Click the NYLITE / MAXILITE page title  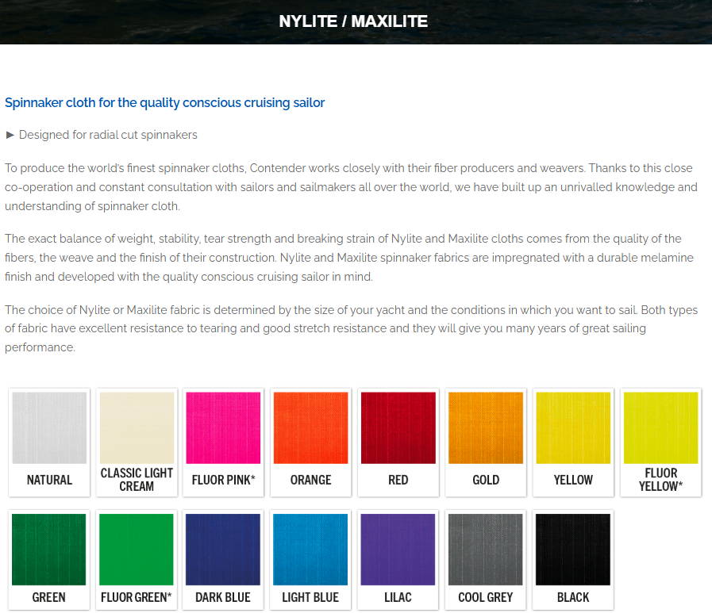353,21
